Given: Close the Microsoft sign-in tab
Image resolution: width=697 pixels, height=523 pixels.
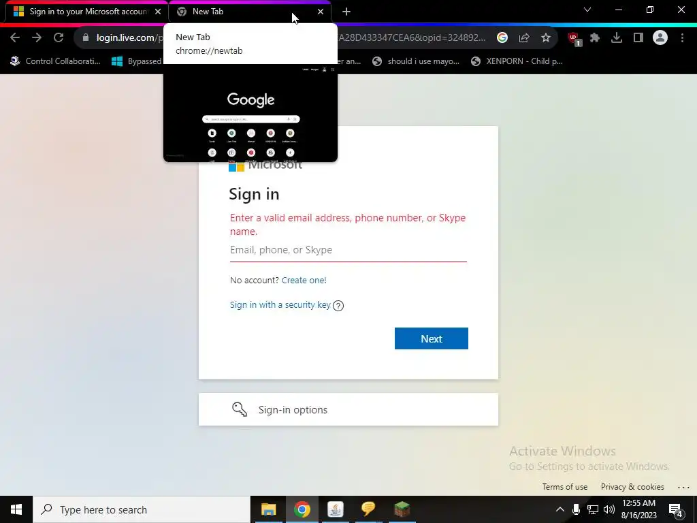Looking at the screenshot, I should pyautogui.click(x=158, y=12).
